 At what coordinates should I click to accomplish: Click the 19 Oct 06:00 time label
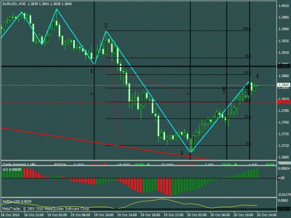[x=81, y=215]
